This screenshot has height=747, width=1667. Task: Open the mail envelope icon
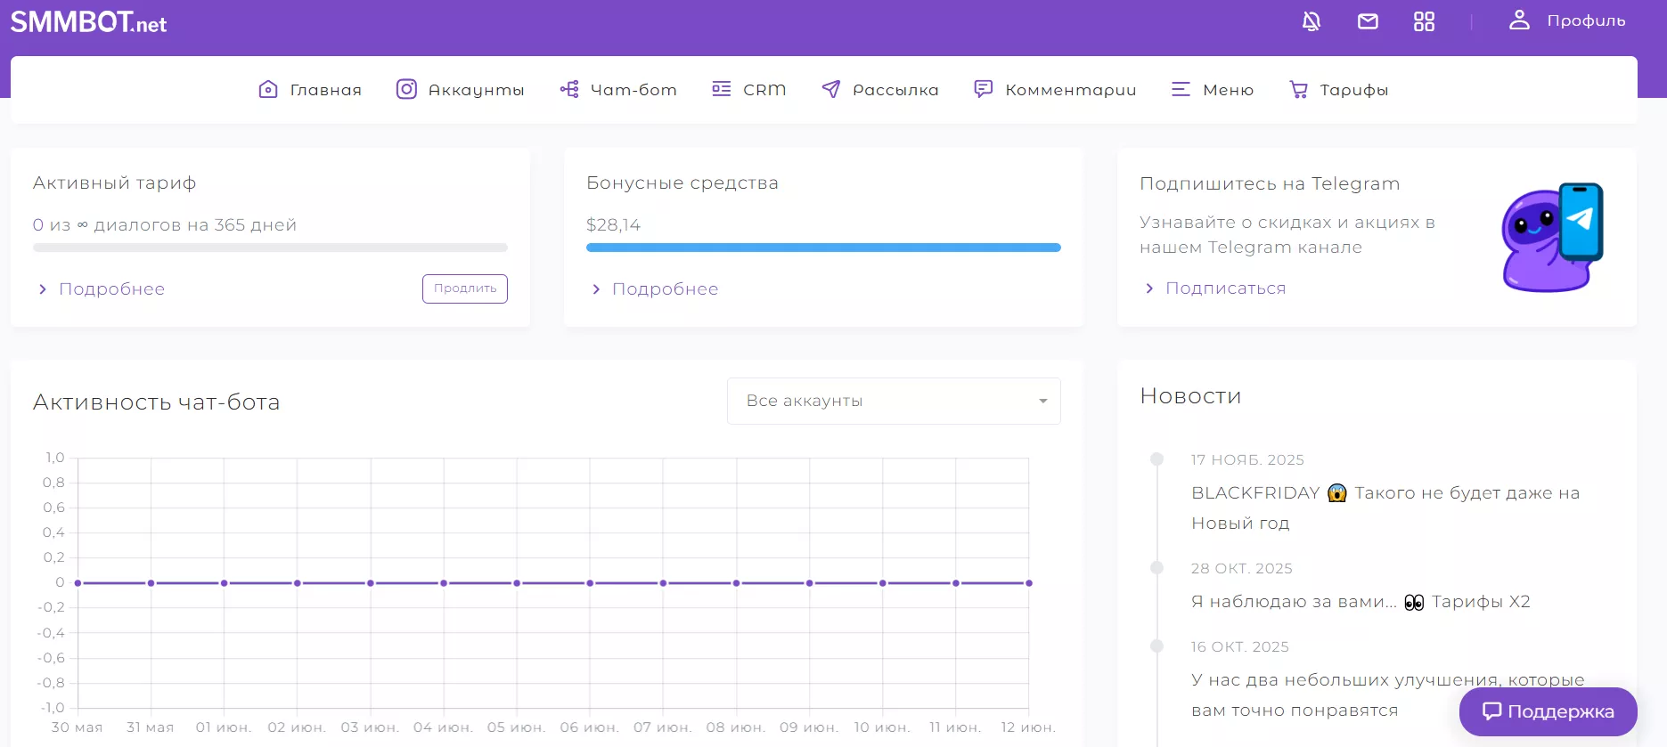coord(1368,21)
